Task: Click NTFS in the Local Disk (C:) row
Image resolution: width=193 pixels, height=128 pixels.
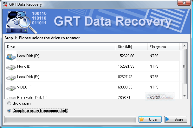Action: coord(154,56)
